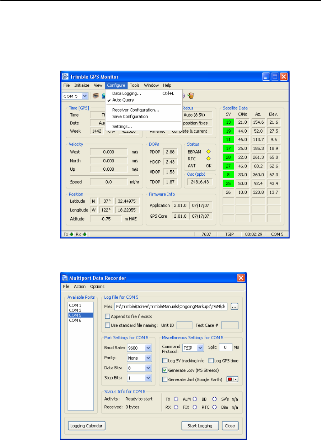The height and width of the screenshot is (440, 321).
Task: Click green satellite SV 13 cell
Action: pyautogui.click(x=228, y=123)
